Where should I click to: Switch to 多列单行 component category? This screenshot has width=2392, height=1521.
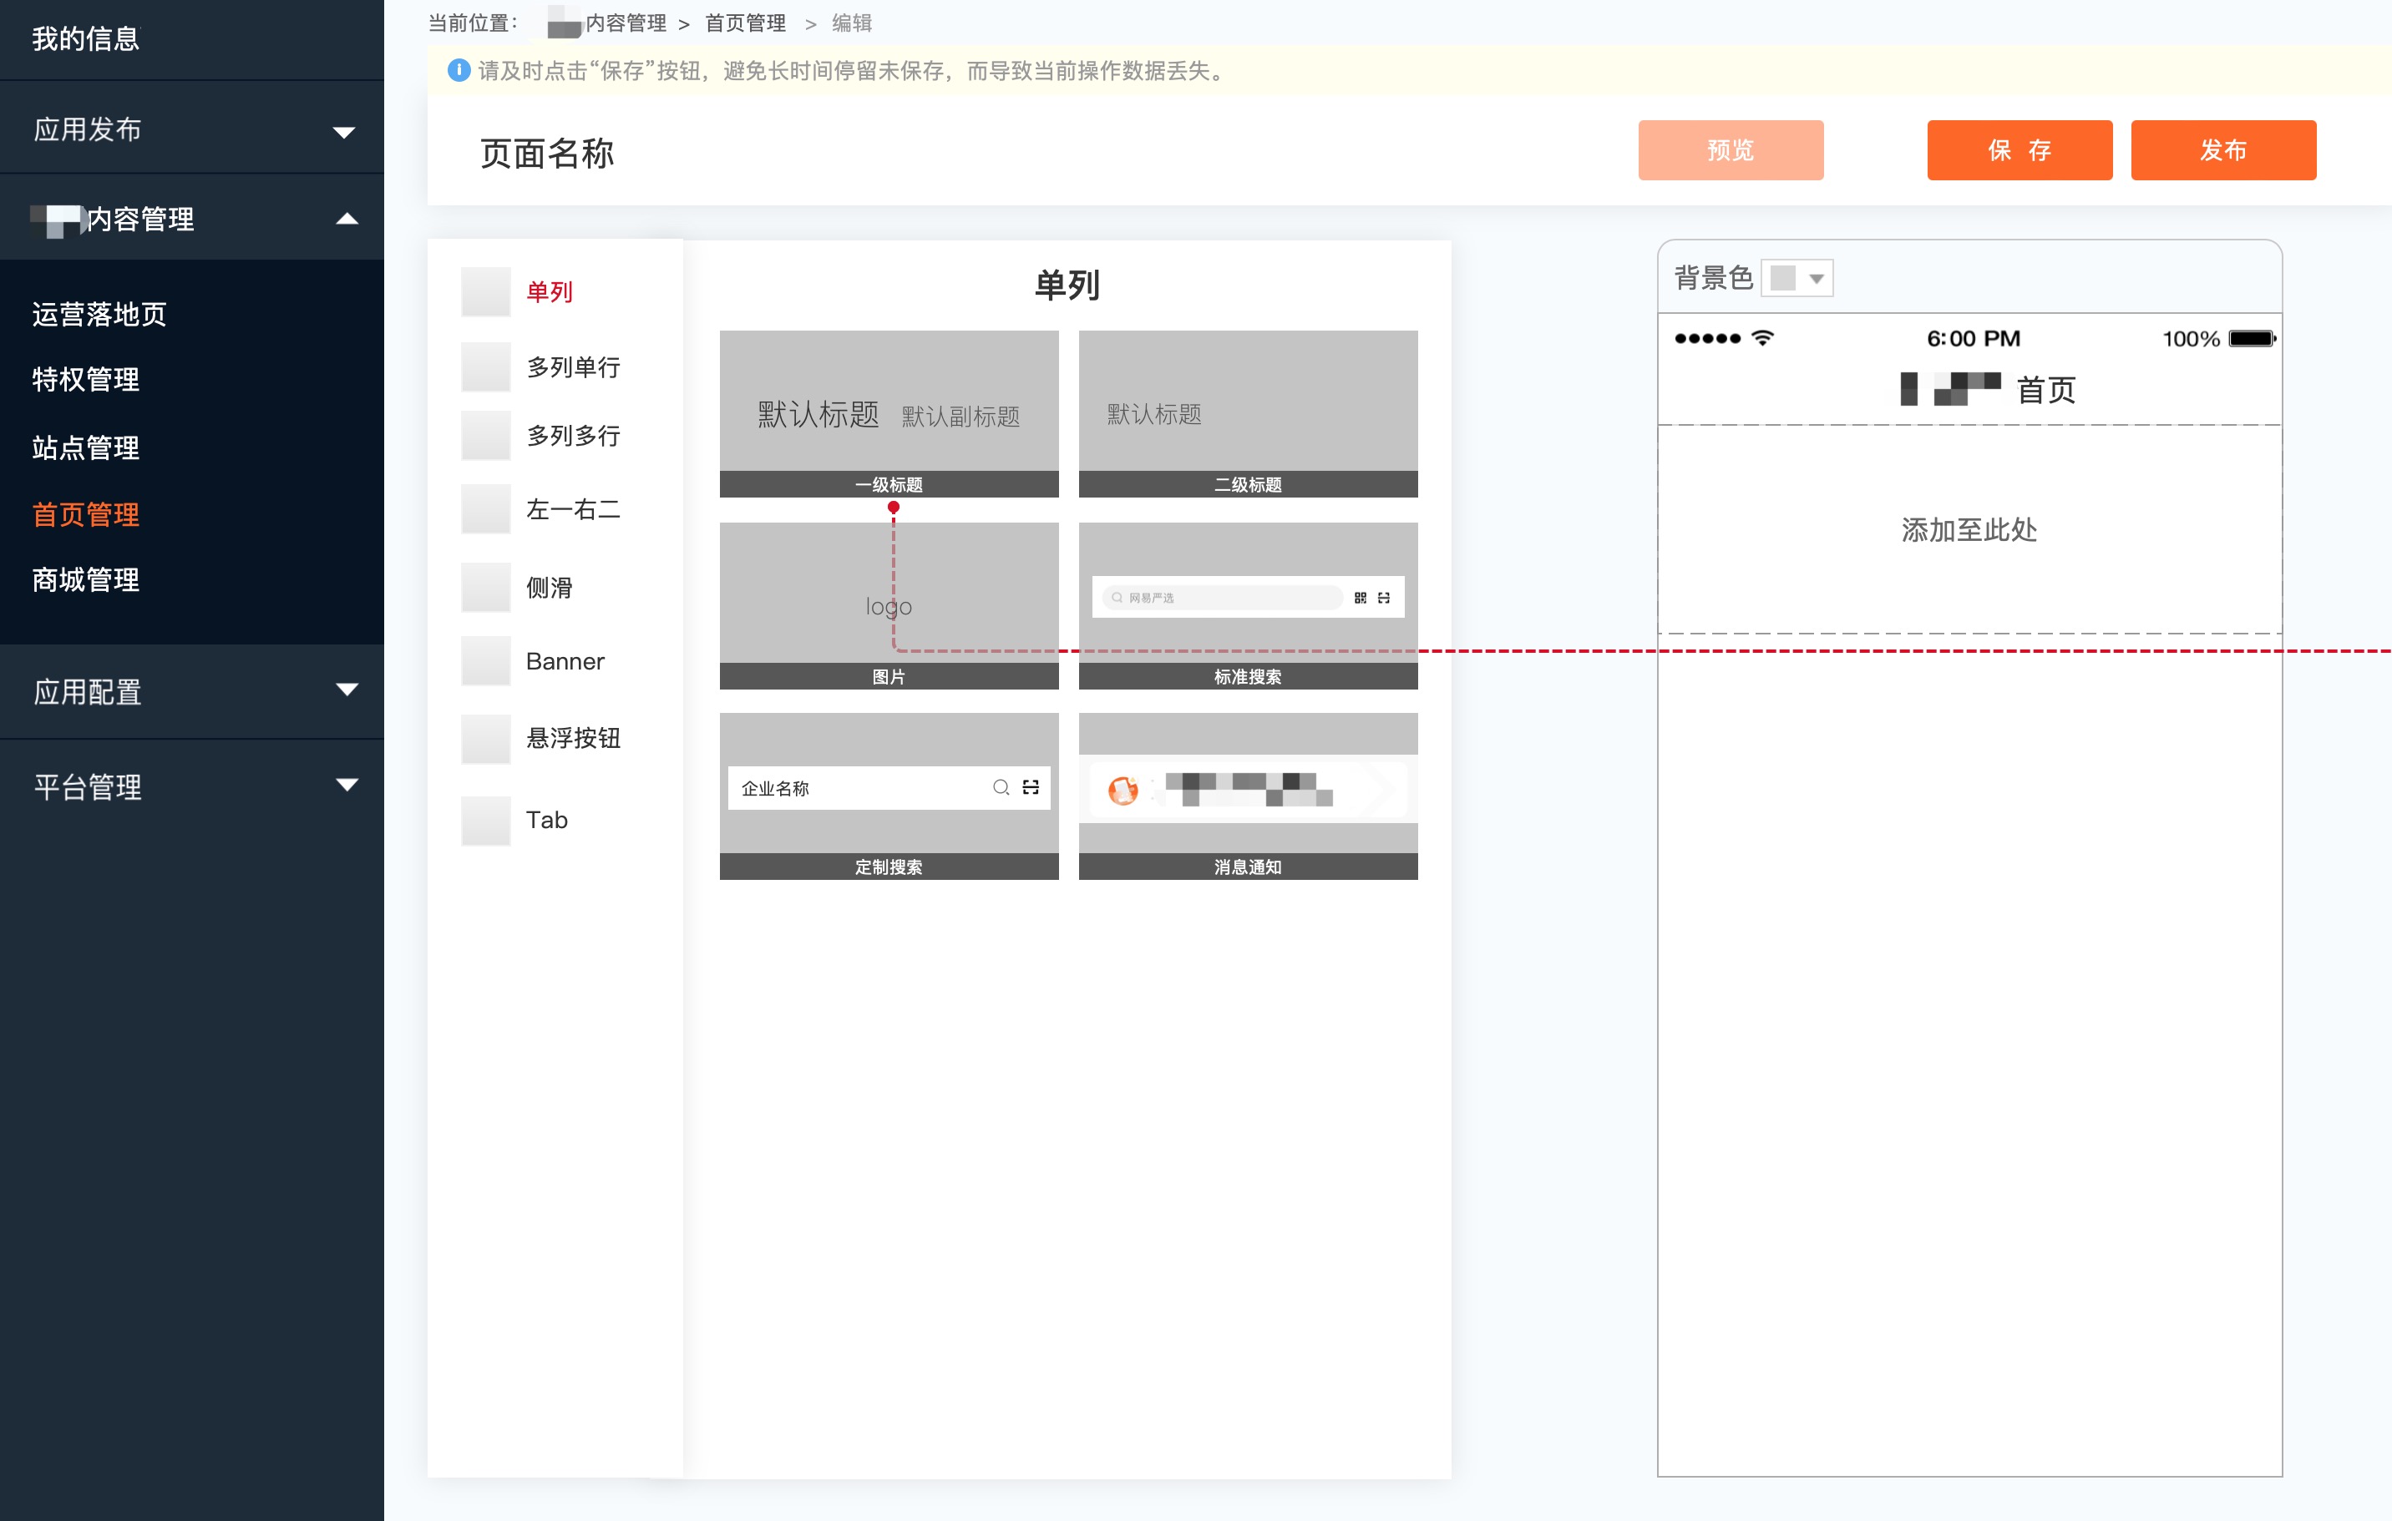coord(573,367)
